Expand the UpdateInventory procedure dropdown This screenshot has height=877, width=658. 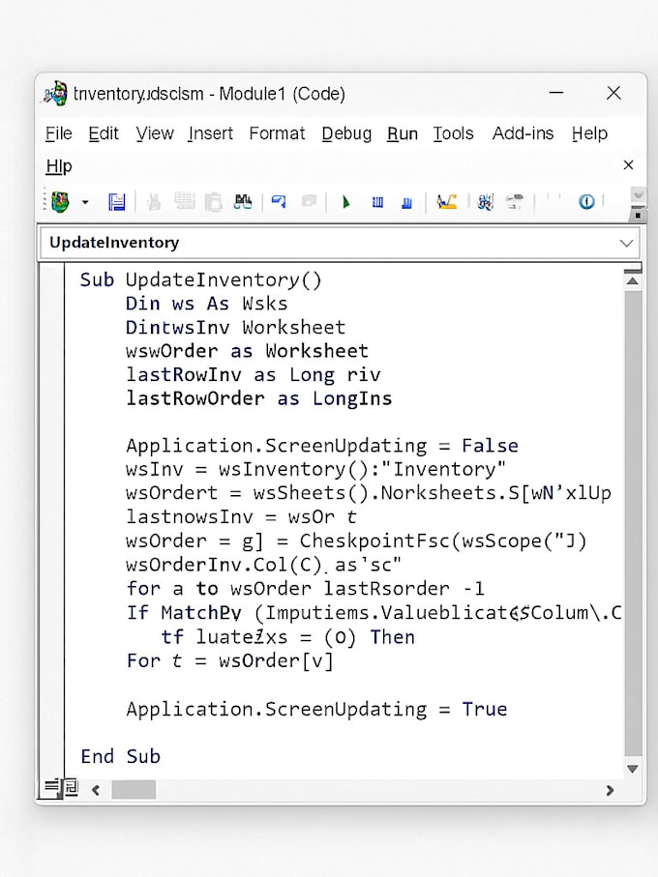626,244
